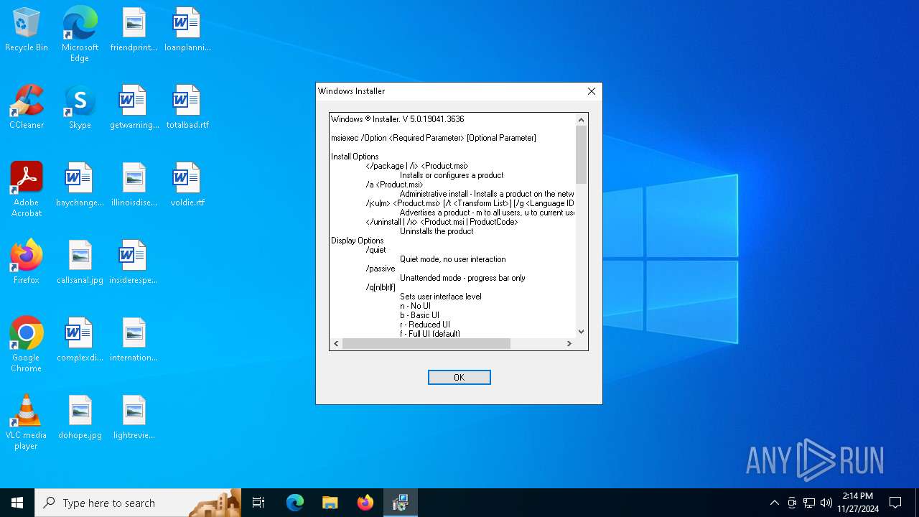Select the callsanal.jpg file icon
This screenshot has width=919, height=517.
(80, 263)
